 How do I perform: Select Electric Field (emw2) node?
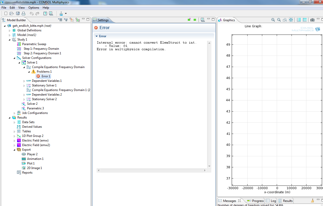33,145
